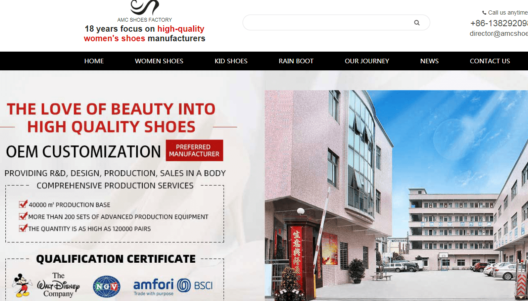Click the director@amcshoe email link
The image size is (528, 301).
tap(499, 34)
